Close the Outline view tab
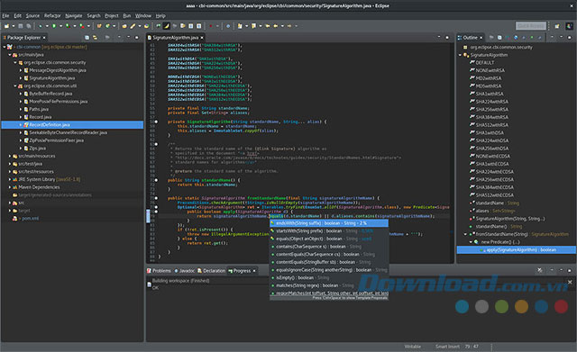Screen dimensions: 577x352 point(481,38)
